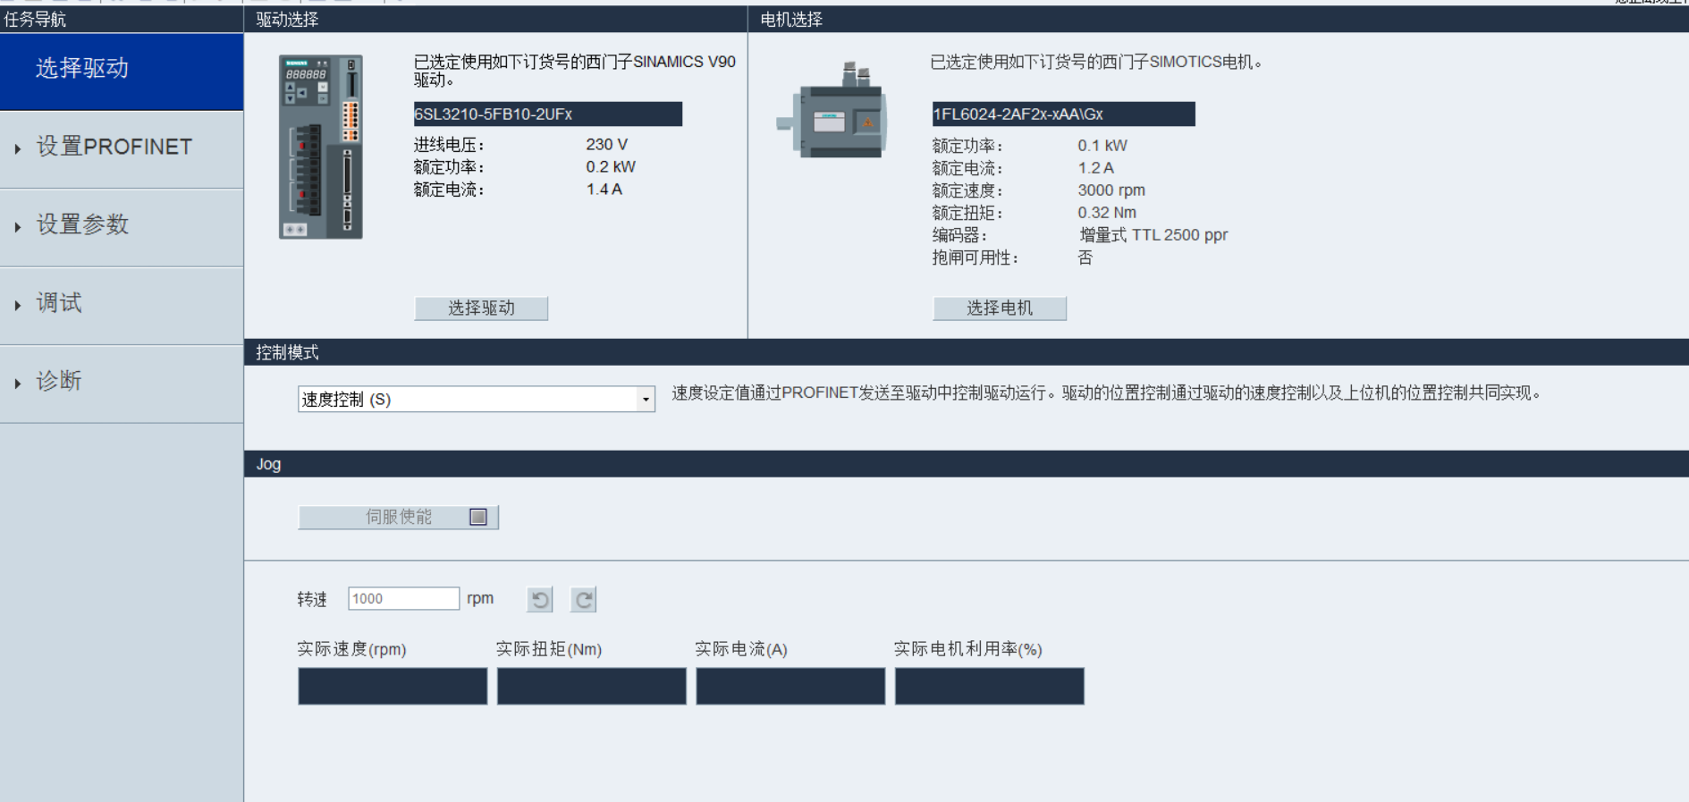
Task: Click the 抱闸可用性 value 否
Action: click(x=1085, y=257)
